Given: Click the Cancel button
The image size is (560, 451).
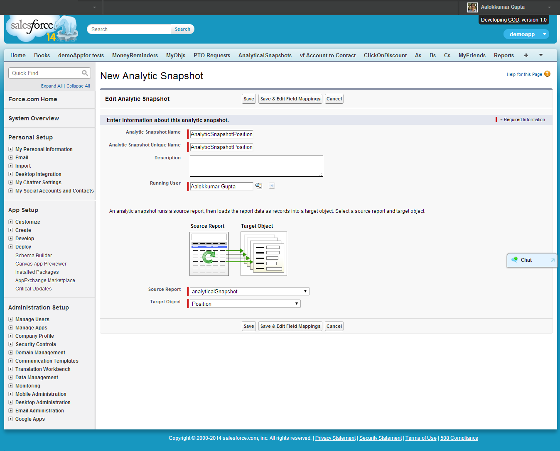Looking at the screenshot, I should (x=334, y=99).
